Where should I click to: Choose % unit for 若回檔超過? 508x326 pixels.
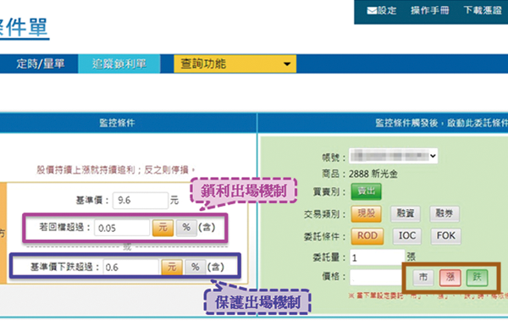pyautogui.click(x=186, y=228)
